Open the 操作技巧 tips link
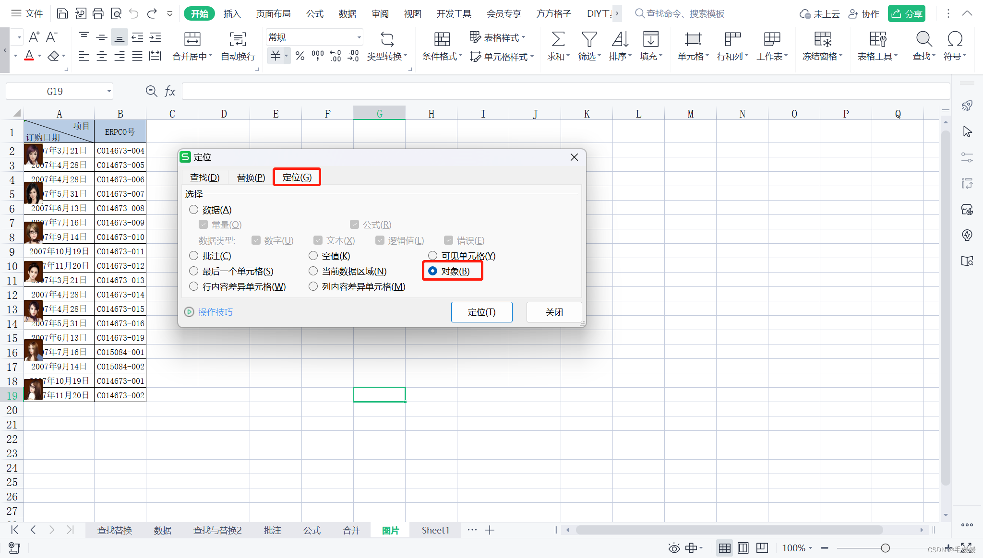This screenshot has width=983, height=558. 215,312
